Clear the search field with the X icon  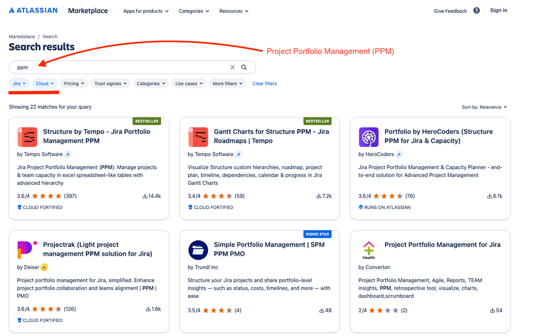232,67
